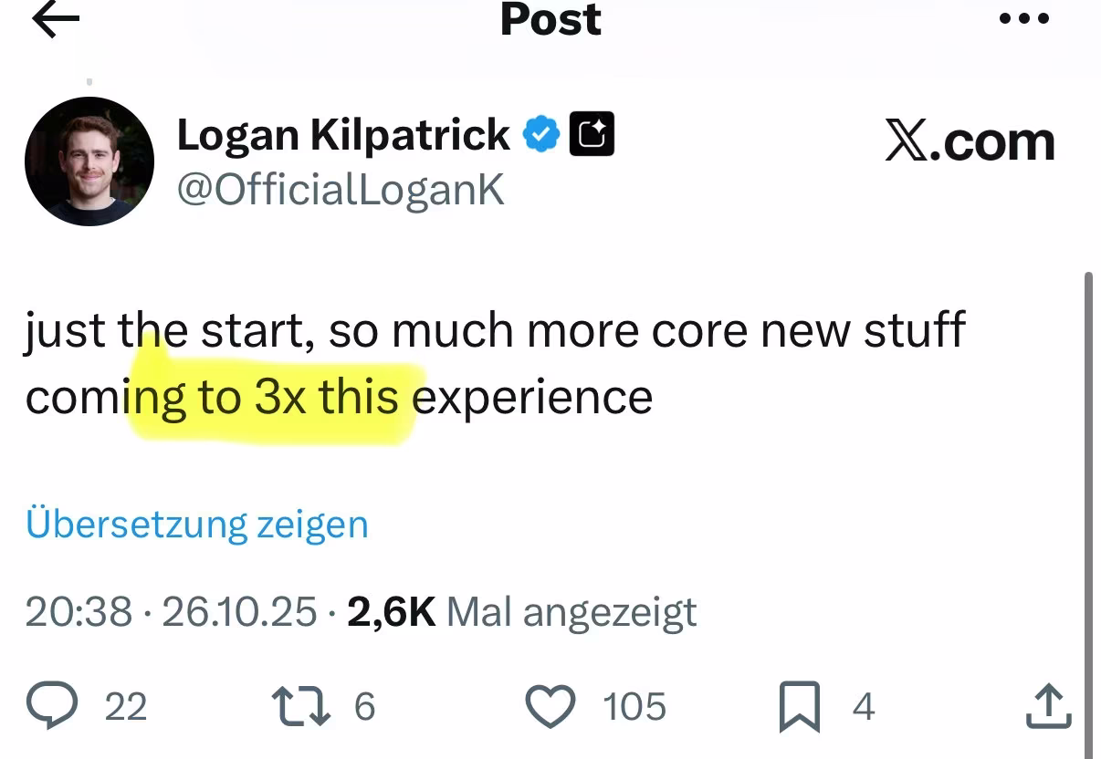Viewport: 1101px width, 759px height.
Task: Open Logan Kilpatrick's profile picture
Action: (89, 161)
